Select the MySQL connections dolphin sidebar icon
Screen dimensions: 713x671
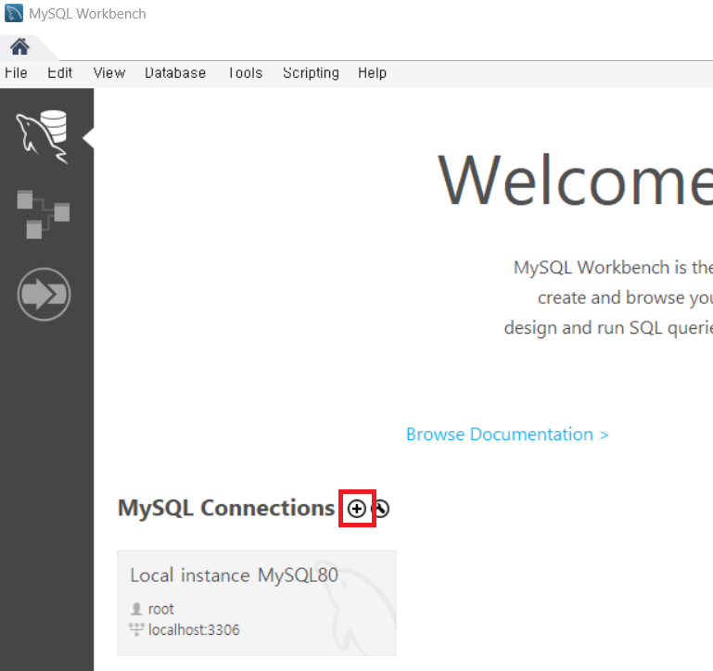pos(43,137)
